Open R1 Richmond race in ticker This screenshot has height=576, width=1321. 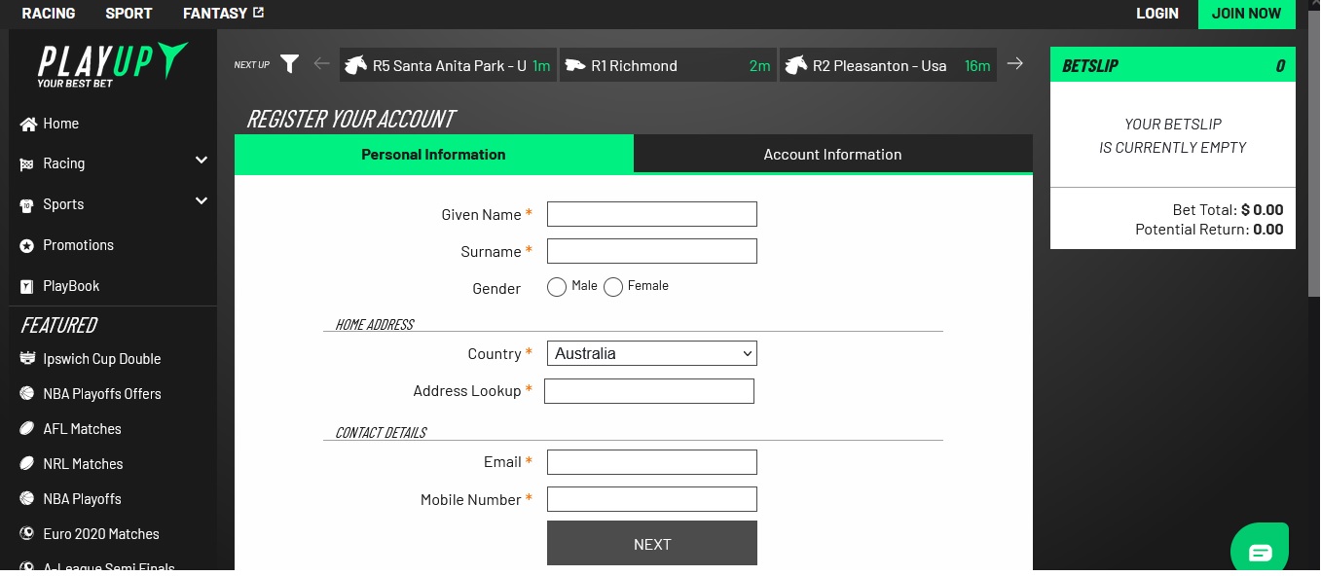pos(668,65)
